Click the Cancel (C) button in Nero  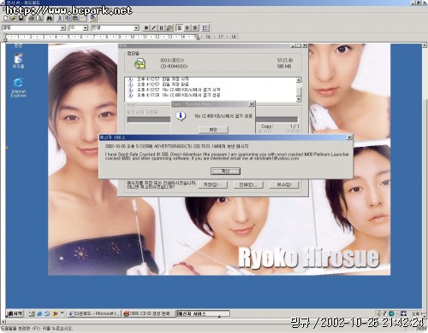[x=284, y=184]
